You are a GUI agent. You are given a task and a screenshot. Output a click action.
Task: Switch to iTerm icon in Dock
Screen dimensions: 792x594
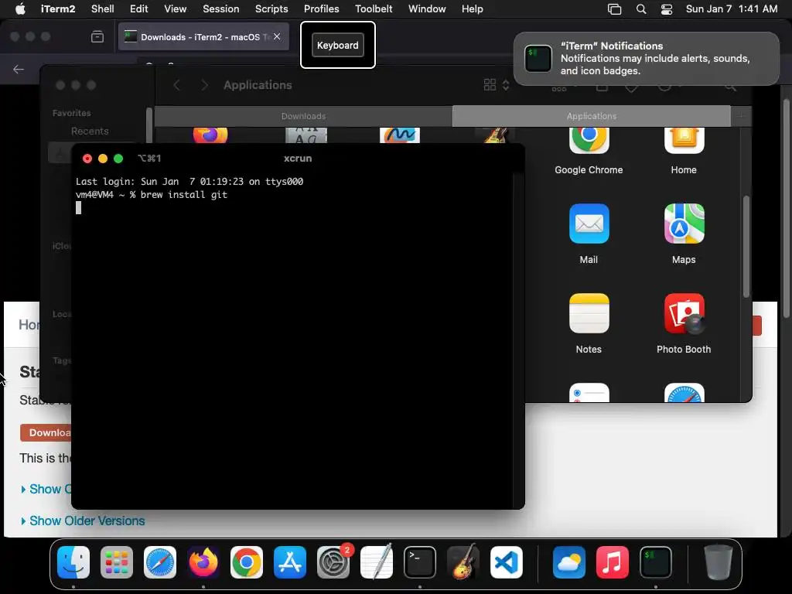coord(656,562)
